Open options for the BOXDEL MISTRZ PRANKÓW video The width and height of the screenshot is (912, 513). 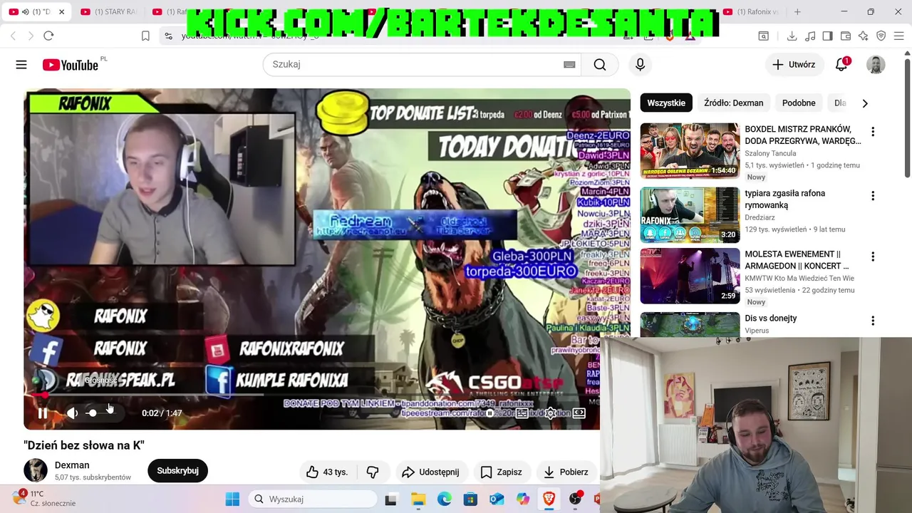(x=873, y=132)
